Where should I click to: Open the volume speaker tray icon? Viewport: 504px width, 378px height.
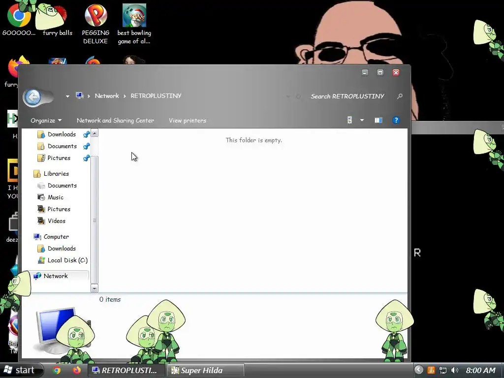click(x=454, y=370)
